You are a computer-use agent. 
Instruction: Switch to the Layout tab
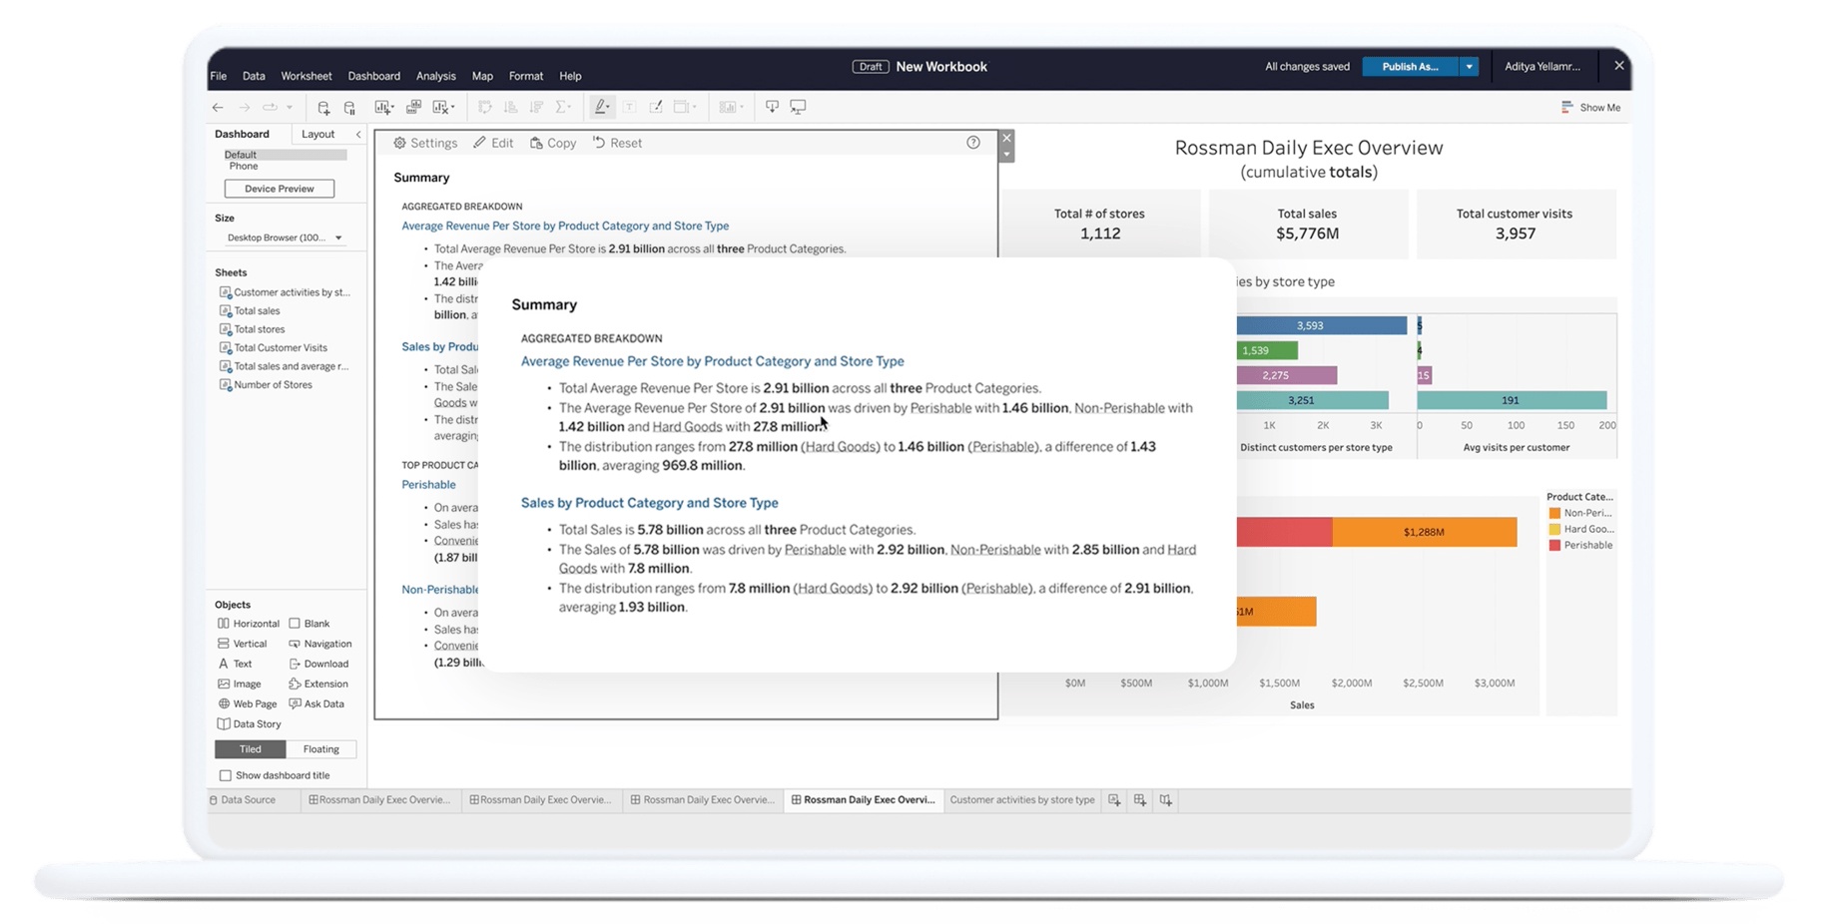coord(317,134)
